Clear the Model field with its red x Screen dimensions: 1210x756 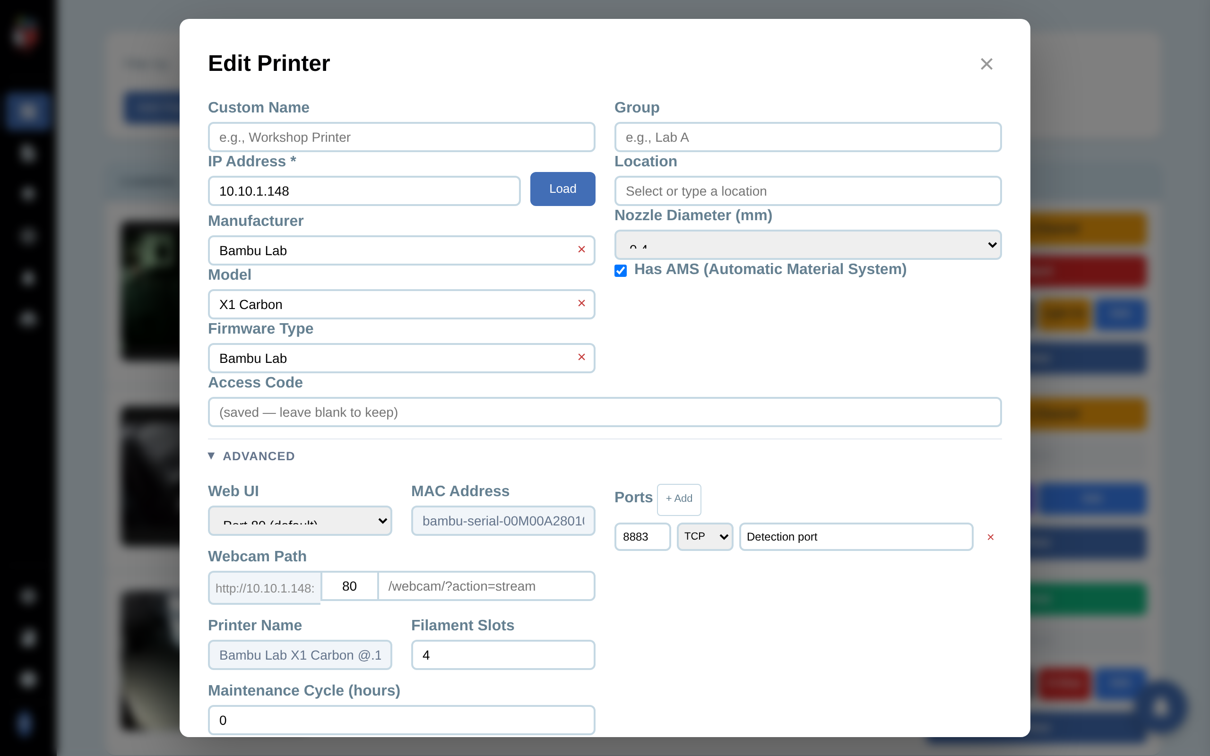tap(581, 303)
